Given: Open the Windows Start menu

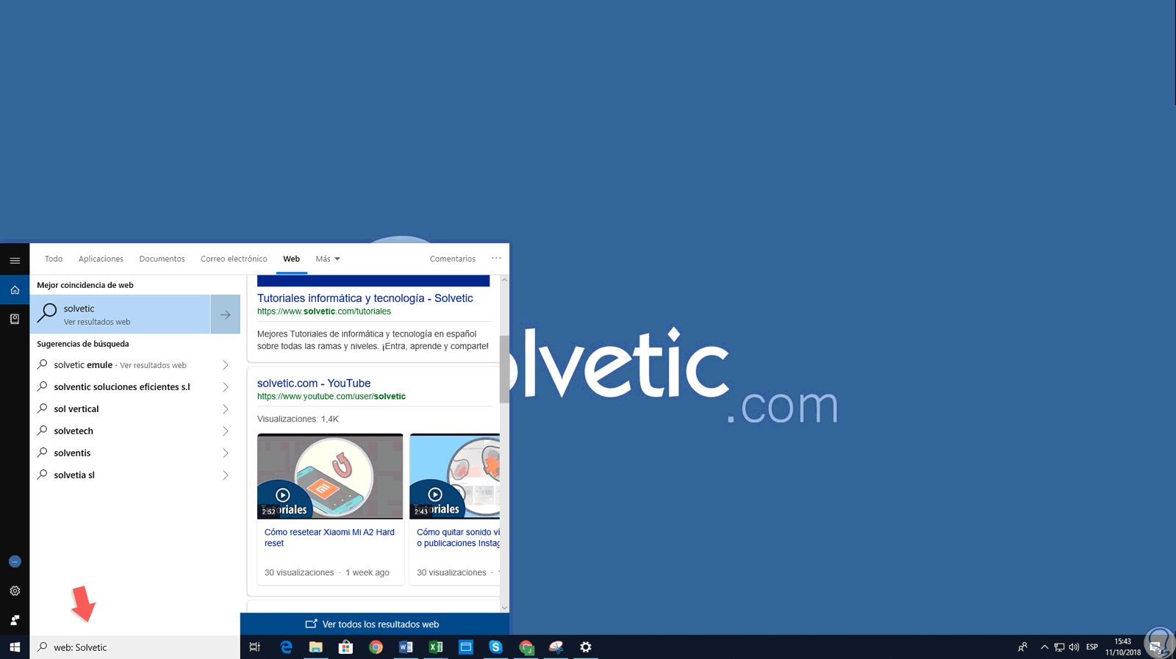Looking at the screenshot, I should point(15,647).
